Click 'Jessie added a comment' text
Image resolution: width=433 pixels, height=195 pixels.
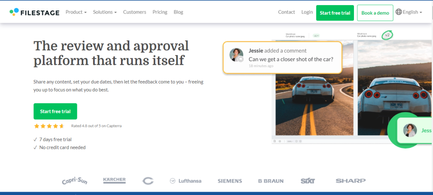pos(277,51)
